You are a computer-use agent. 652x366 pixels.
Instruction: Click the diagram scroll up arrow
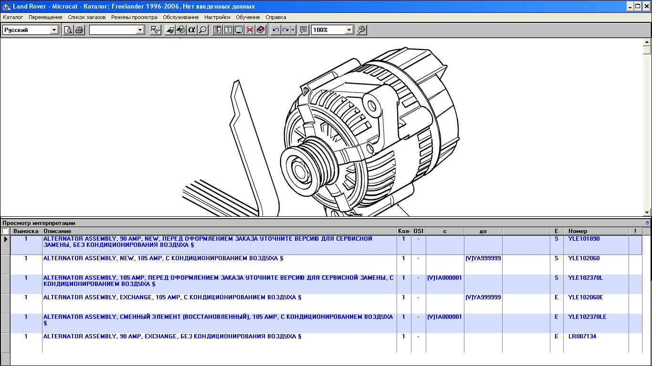(x=647, y=42)
